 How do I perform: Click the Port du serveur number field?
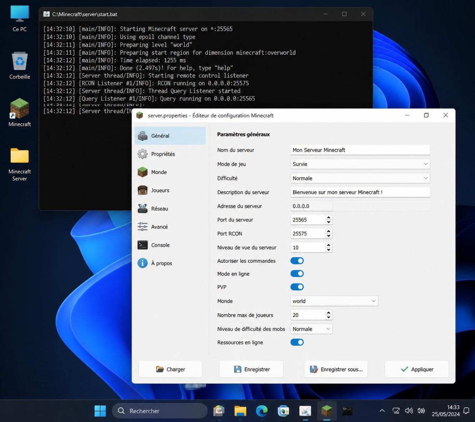pos(308,220)
